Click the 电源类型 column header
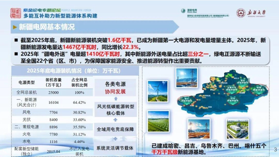Image resolution: width=279 pixels, height=157 pixels. 26,82
